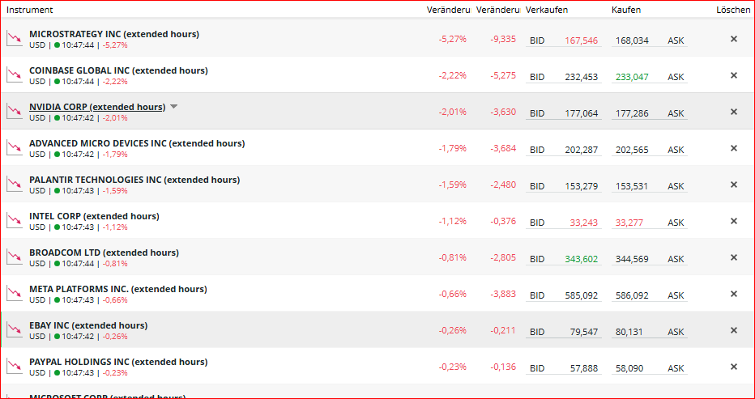Open the ADVANCED MICRO DEVICES instrument name

pyautogui.click(x=136, y=143)
